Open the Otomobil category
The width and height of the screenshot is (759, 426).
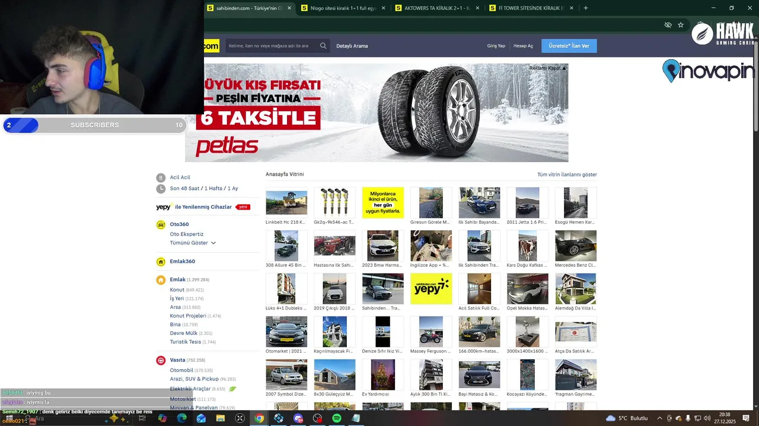tap(181, 370)
